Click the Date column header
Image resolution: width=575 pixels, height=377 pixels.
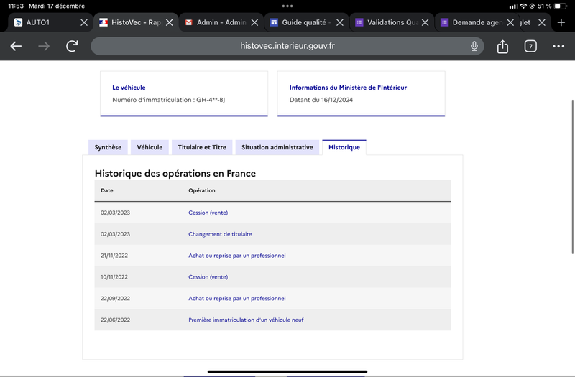106,190
